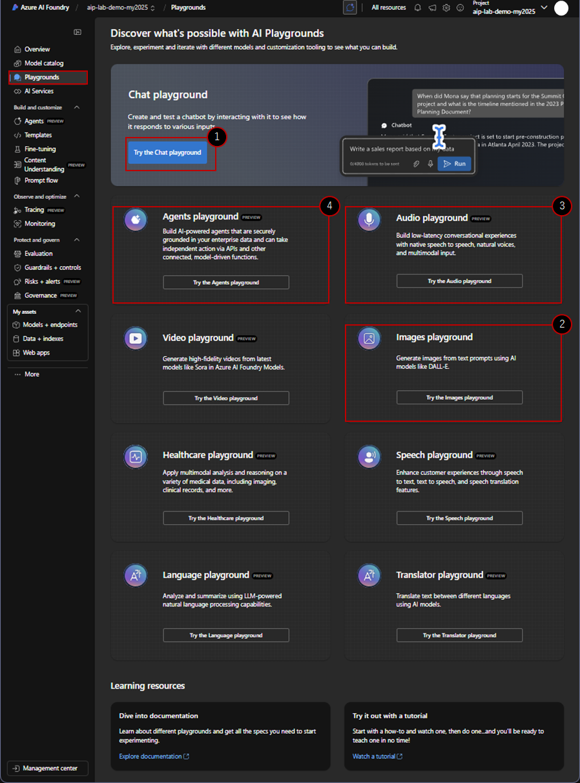Collapse the sidebar using the panel toggle icon

pos(78,32)
